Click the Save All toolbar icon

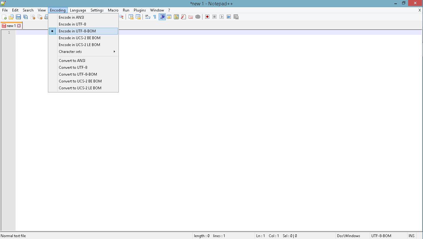coord(26,17)
